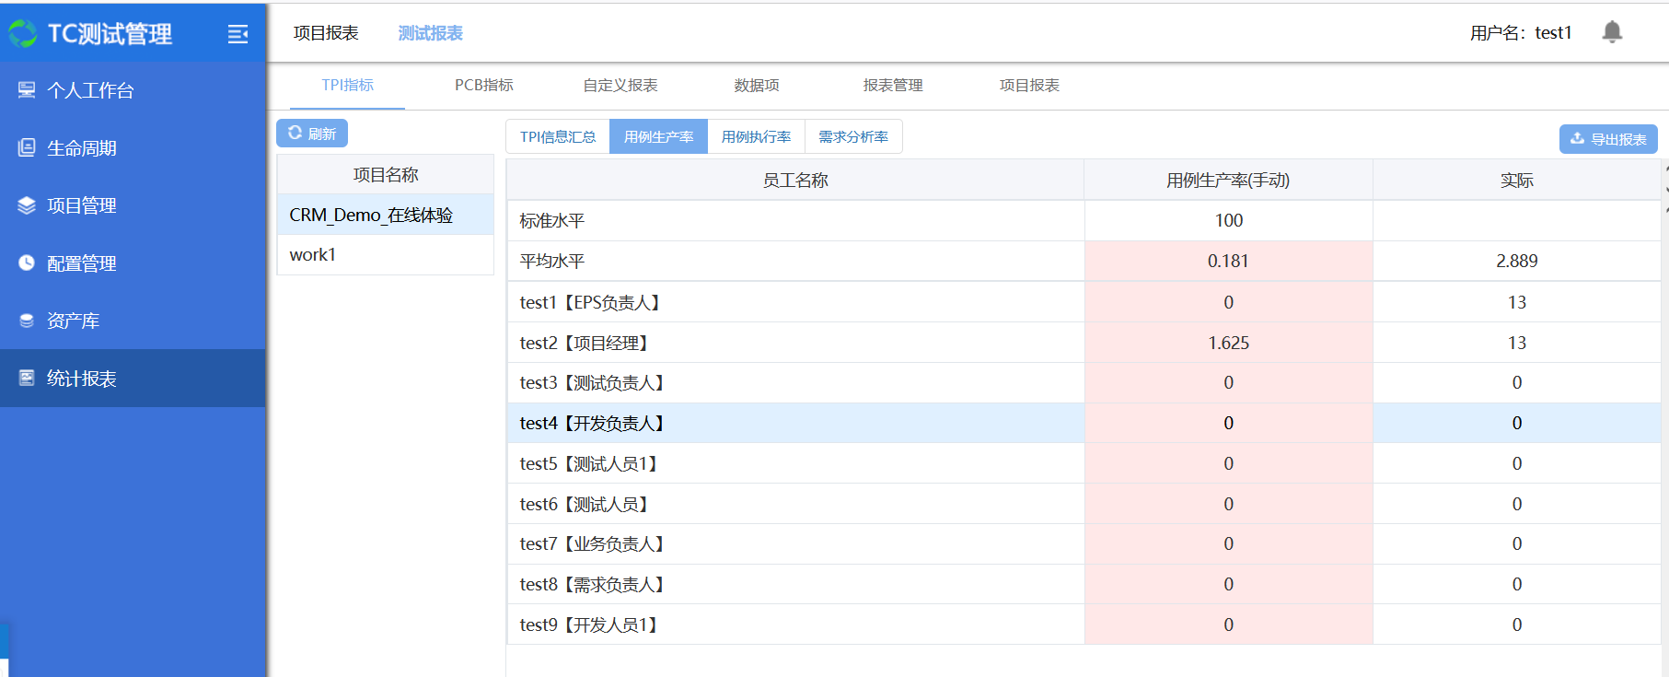
Task: Open 资产库 from the sidebar
Action: (x=73, y=321)
